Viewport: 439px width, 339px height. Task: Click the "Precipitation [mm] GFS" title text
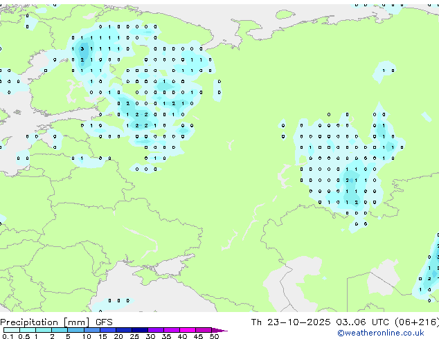pyautogui.click(x=56, y=322)
